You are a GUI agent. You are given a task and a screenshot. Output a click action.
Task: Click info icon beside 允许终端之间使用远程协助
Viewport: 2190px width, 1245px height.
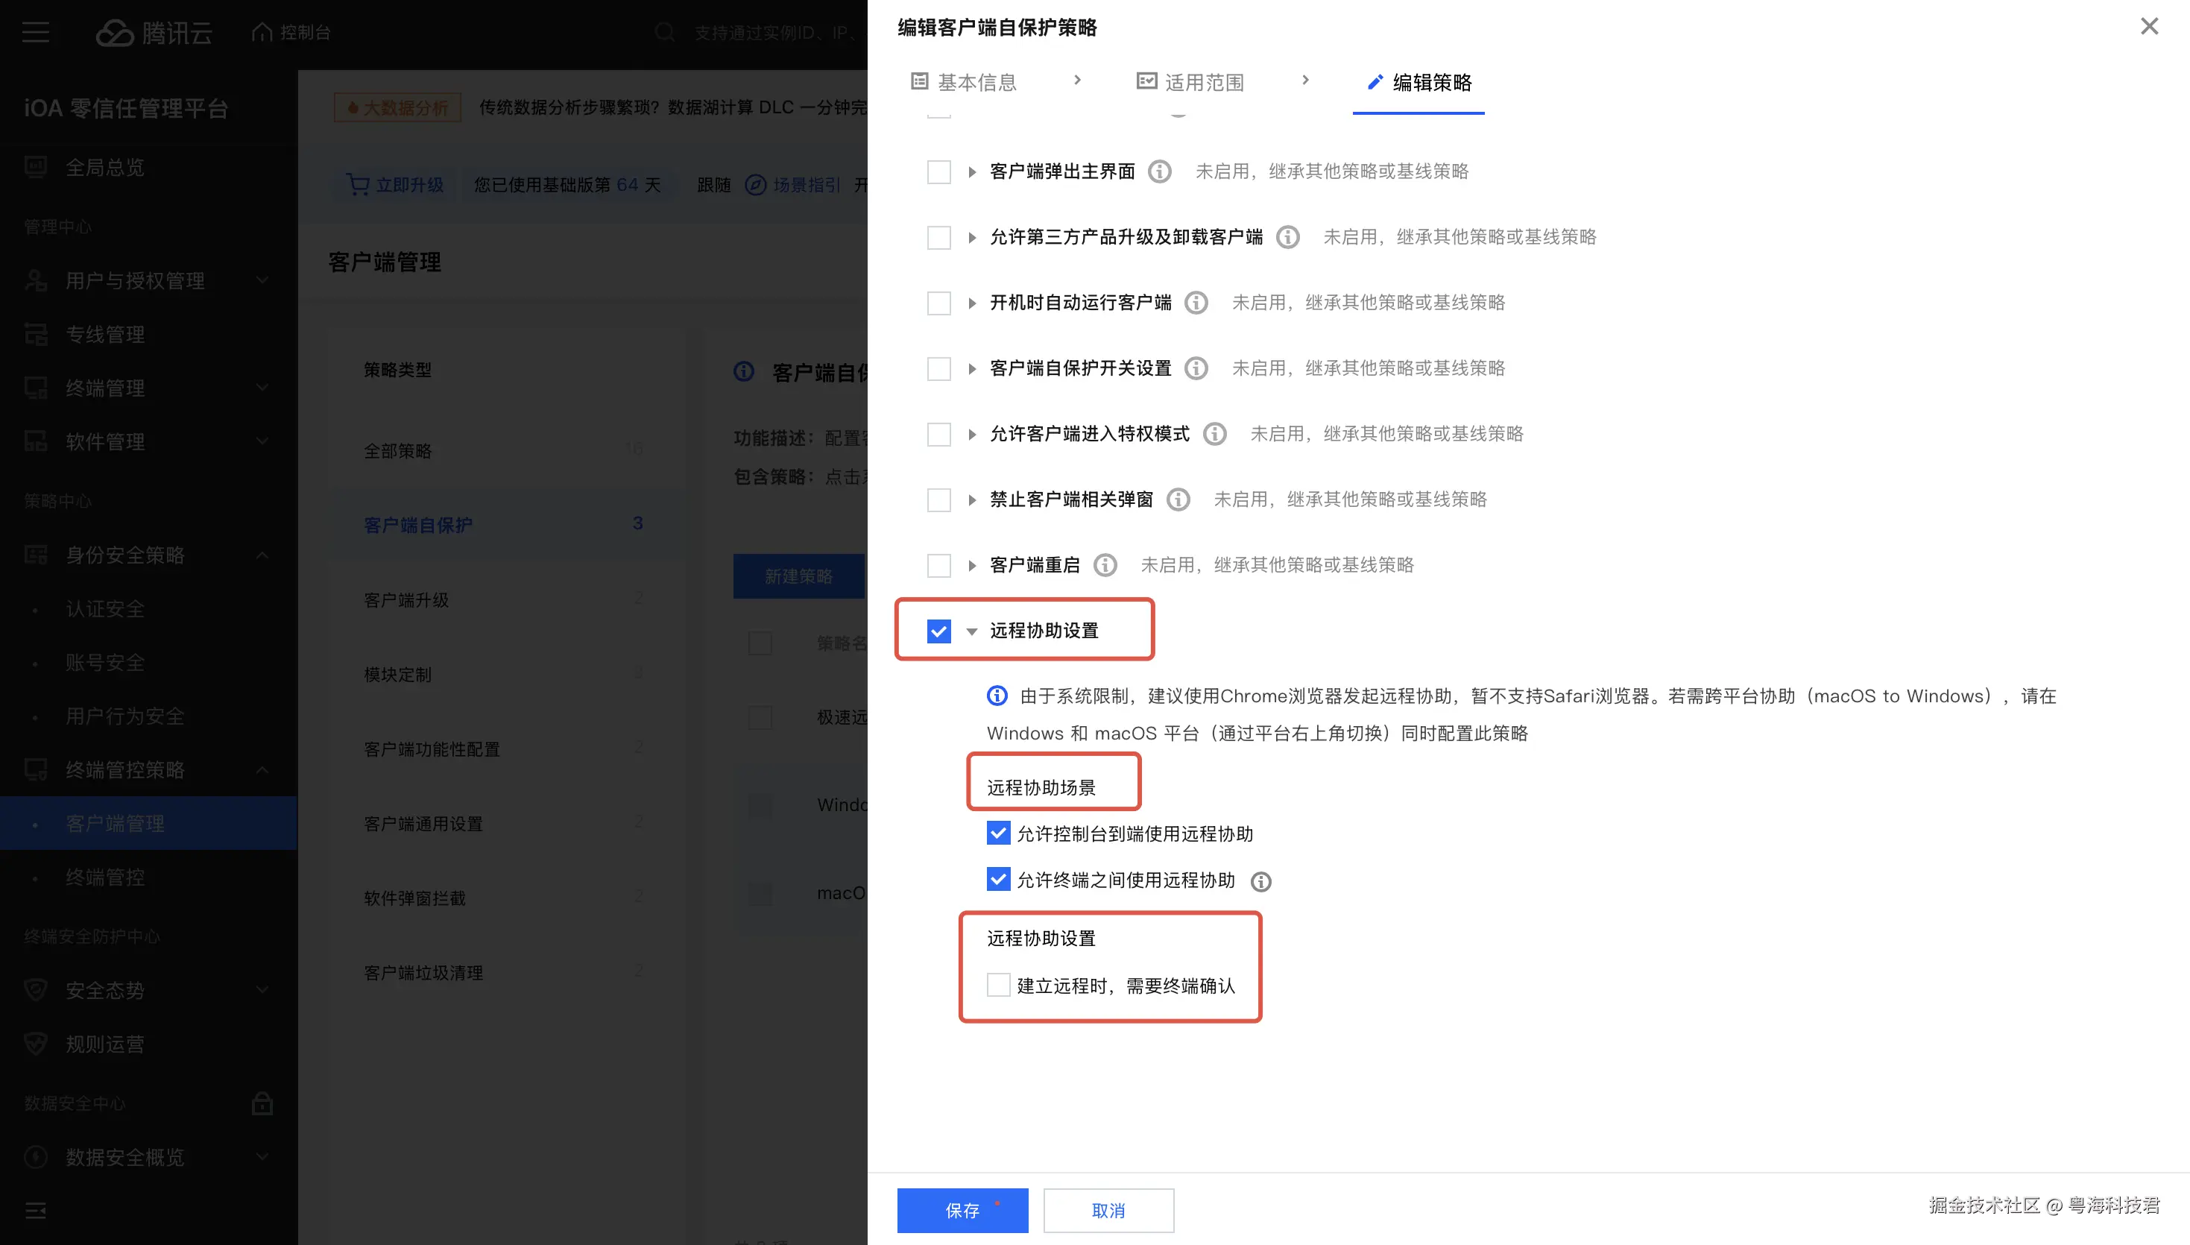(x=1260, y=882)
